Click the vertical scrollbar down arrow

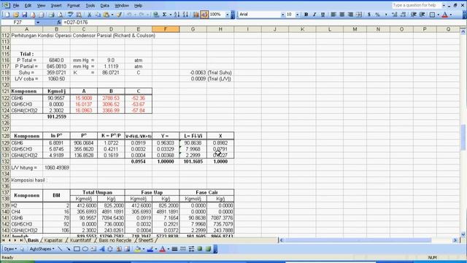(463, 235)
